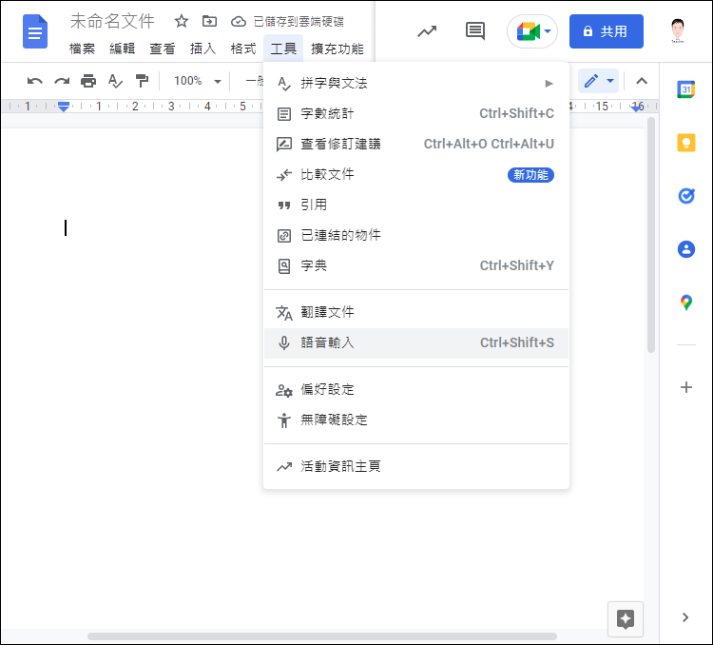713x645 pixels.
Task: Click the 新功能 badge
Action: pos(530,175)
